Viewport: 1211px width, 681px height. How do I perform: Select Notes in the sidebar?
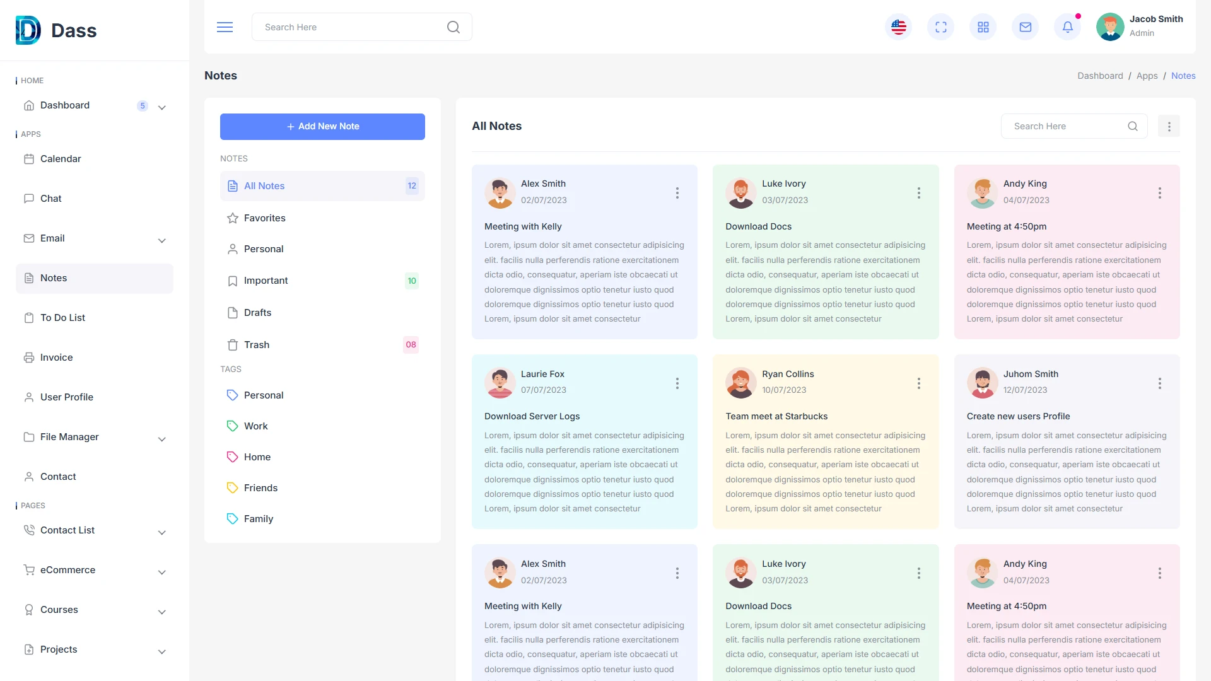point(95,278)
